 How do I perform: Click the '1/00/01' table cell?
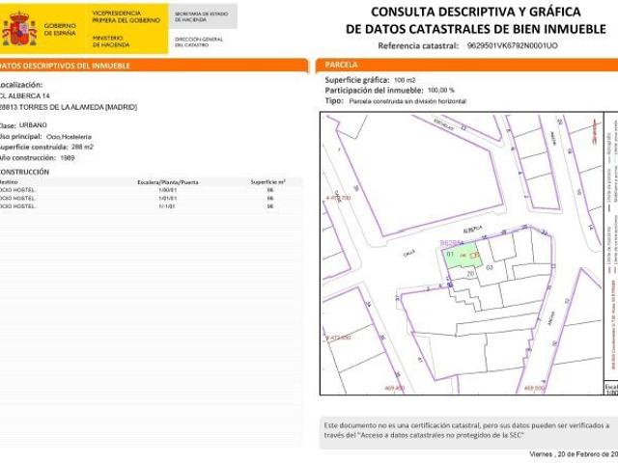(167, 190)
